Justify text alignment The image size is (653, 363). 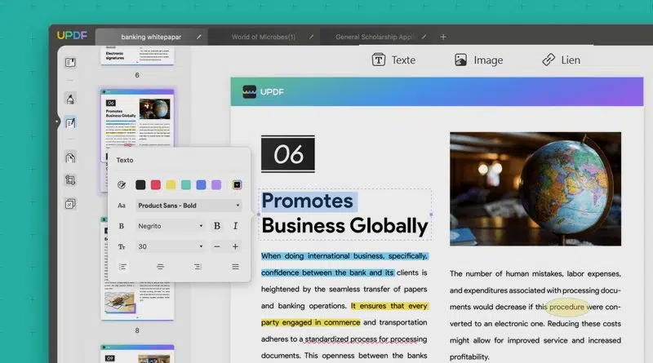point(235,267)
